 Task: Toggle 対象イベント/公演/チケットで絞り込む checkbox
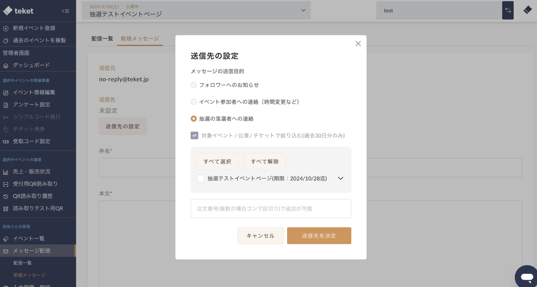tap(194, 135)
